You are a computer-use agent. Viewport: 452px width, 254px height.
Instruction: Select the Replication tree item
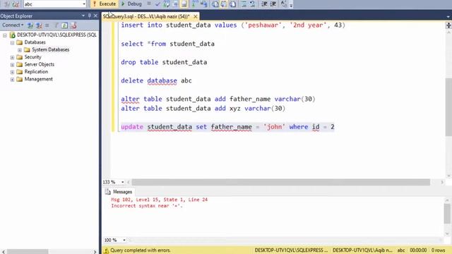[36, 72]
